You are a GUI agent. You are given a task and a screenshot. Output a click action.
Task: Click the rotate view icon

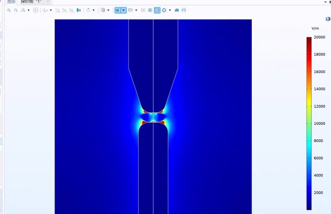coord(88,10)
